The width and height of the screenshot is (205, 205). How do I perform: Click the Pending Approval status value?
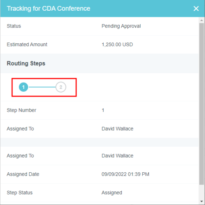tap(121, 26)
